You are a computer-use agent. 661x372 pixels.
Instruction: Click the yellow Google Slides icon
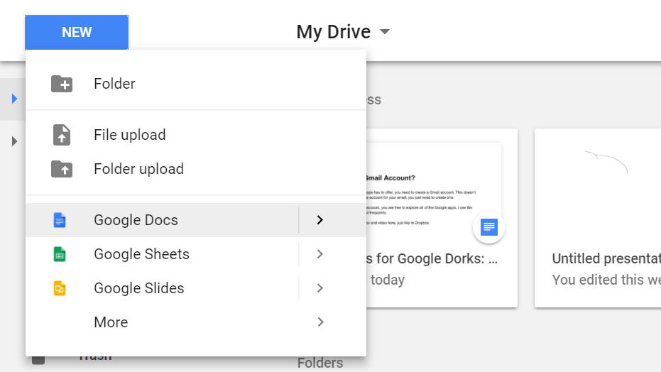coord(60,288)
